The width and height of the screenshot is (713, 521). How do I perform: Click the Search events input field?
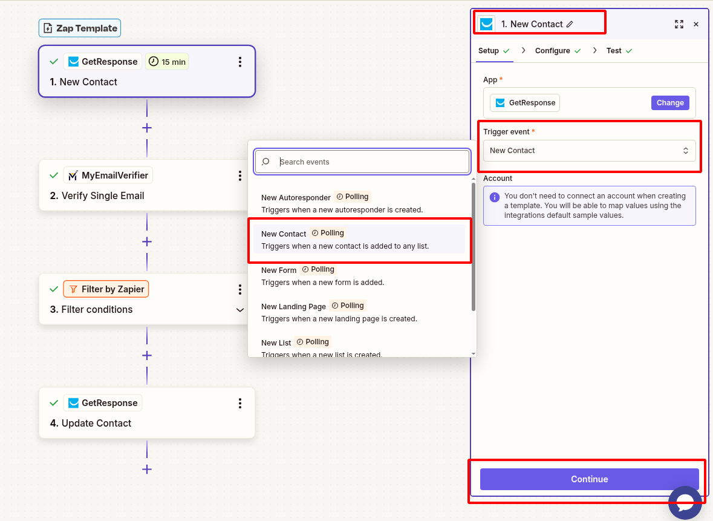pyautogui.click(x=369, y=162)
